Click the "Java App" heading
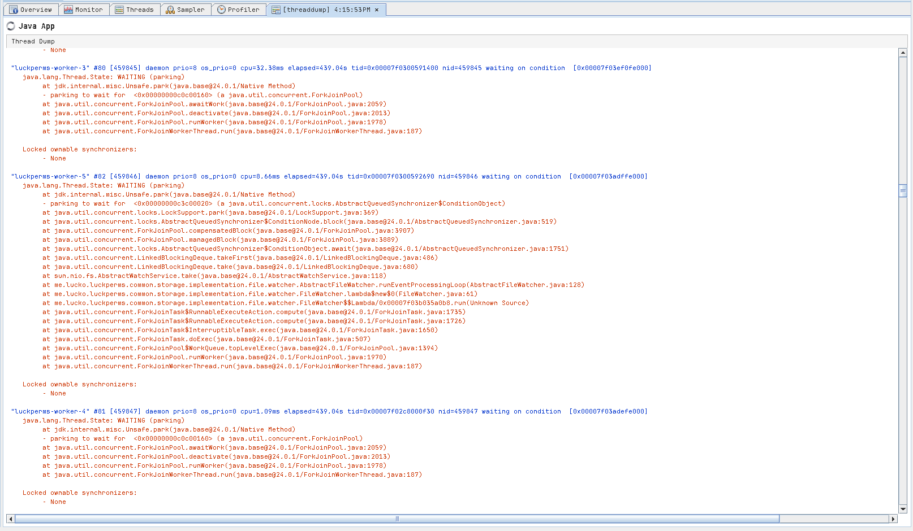 (x=37, y=26)
